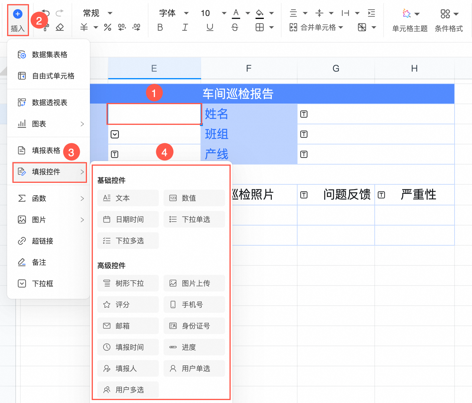
Task: Click the redo arrow icon
Action: point(59,13)
